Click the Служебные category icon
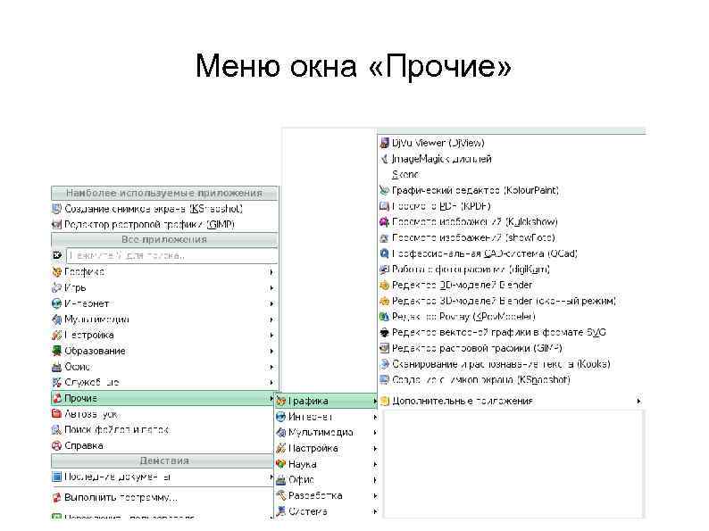This screenshot has height=531, width=709. click(56, 383)
